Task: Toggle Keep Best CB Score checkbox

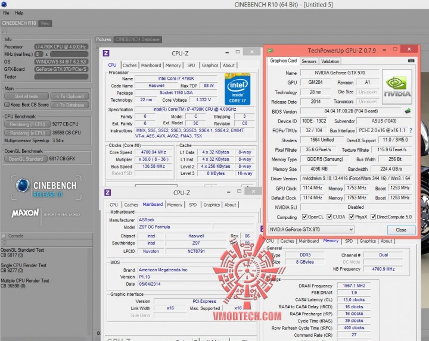Action: coord(7,104)
